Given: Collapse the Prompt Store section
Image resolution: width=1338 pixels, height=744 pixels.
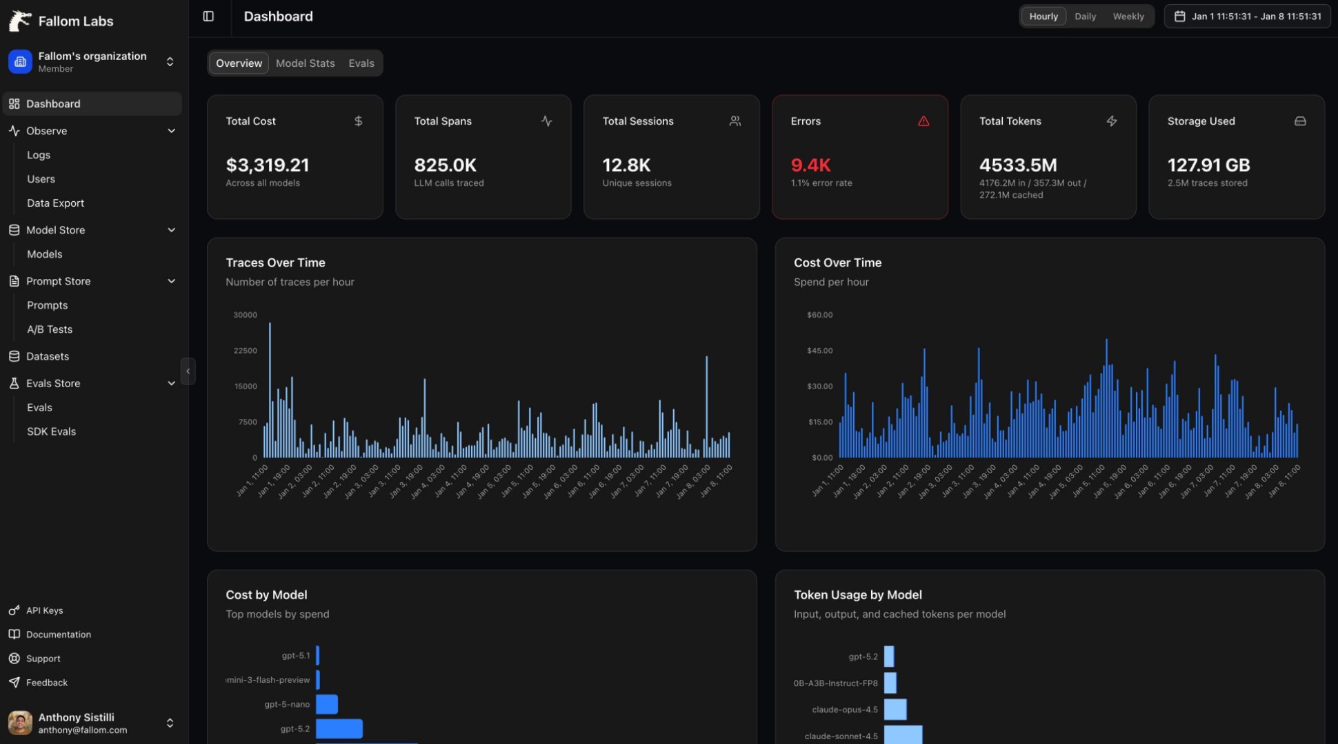Looking at the screenshot, I should 171,281.
